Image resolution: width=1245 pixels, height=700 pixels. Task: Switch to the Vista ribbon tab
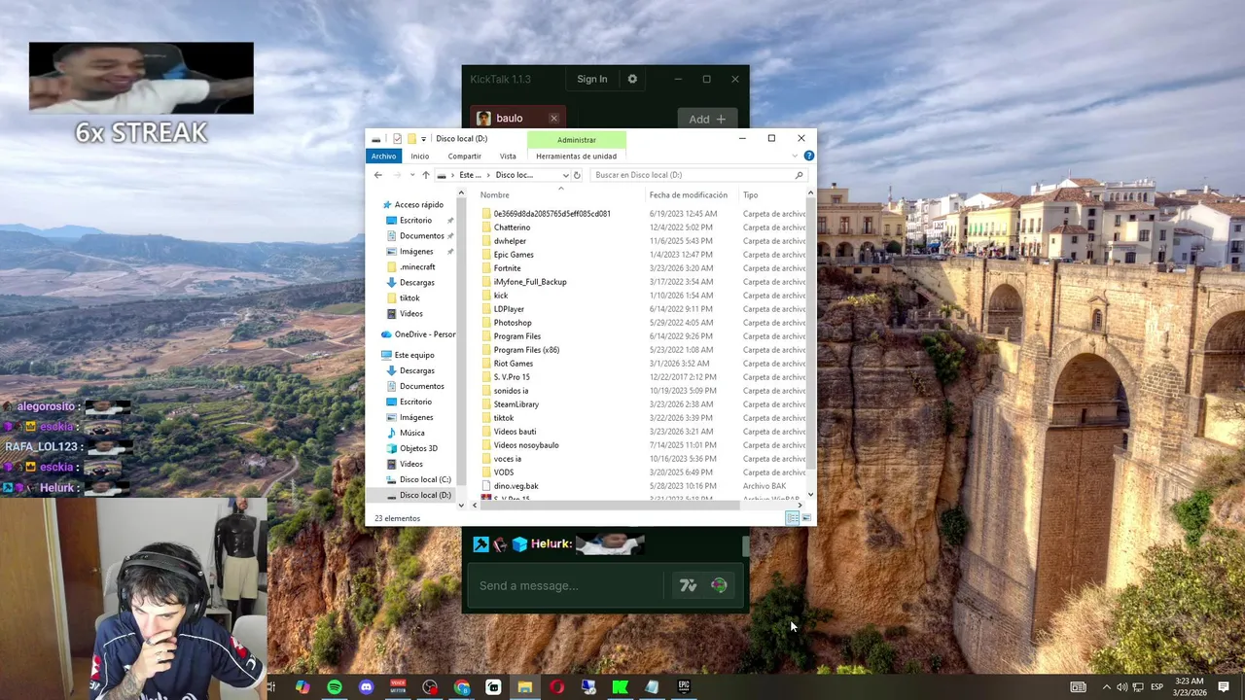click(x=508, y=156)
